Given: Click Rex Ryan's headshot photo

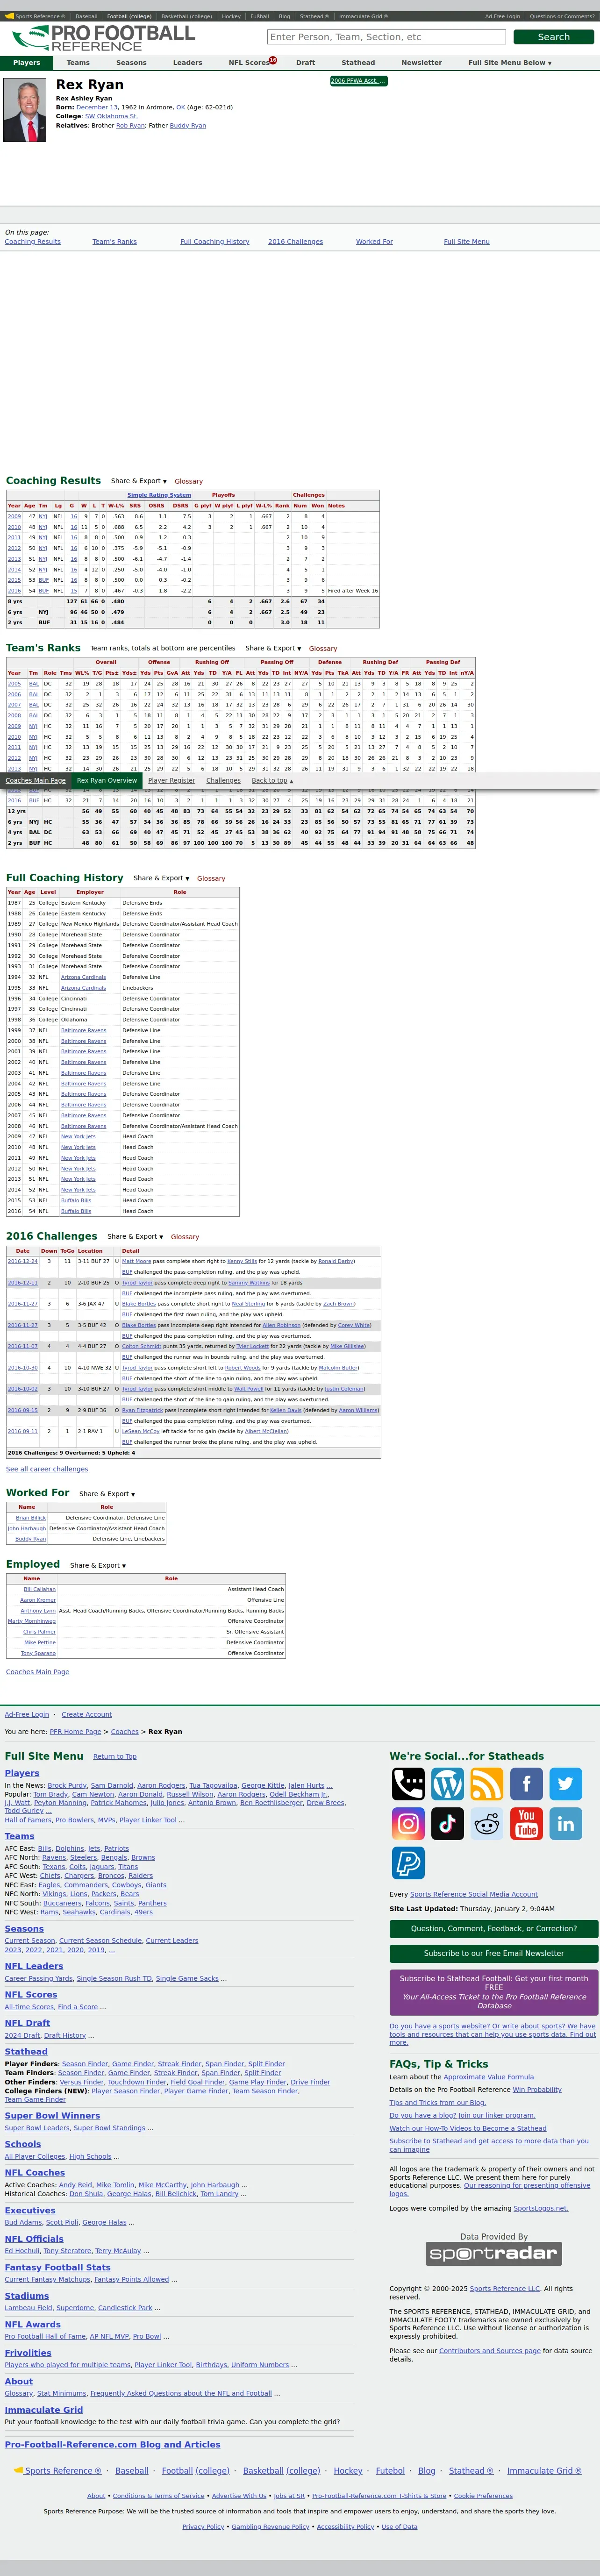Looking at the screenshot, I should [x=25, y=110].
